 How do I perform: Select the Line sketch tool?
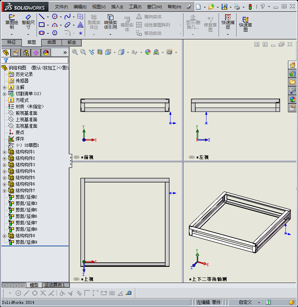point(42,16)
